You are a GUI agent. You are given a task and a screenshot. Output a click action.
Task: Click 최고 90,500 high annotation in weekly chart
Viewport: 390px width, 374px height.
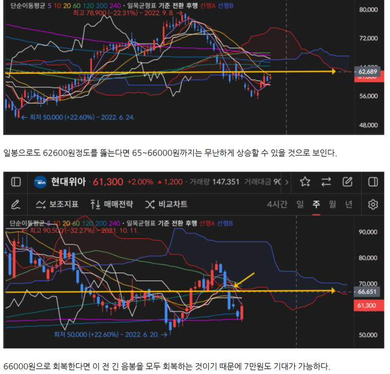pos(80,231)
